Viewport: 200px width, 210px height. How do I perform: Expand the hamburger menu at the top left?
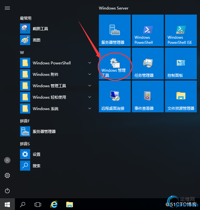(7, 8)
